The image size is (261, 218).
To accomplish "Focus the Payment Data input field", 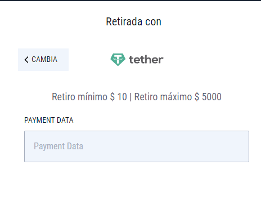I will [137, 146].
